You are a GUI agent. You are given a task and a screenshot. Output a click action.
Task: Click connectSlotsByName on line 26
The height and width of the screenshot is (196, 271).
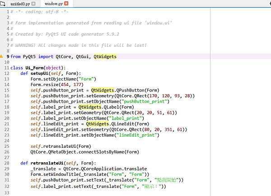click(101, 152)
